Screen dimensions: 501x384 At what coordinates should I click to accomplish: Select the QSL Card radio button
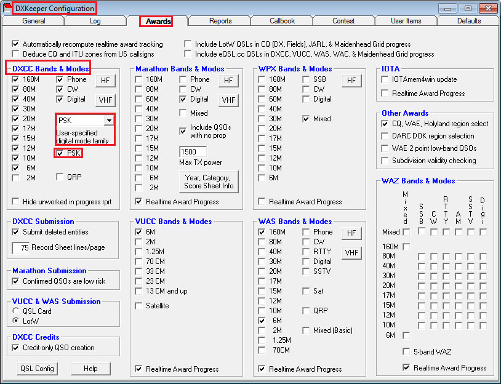16,311
